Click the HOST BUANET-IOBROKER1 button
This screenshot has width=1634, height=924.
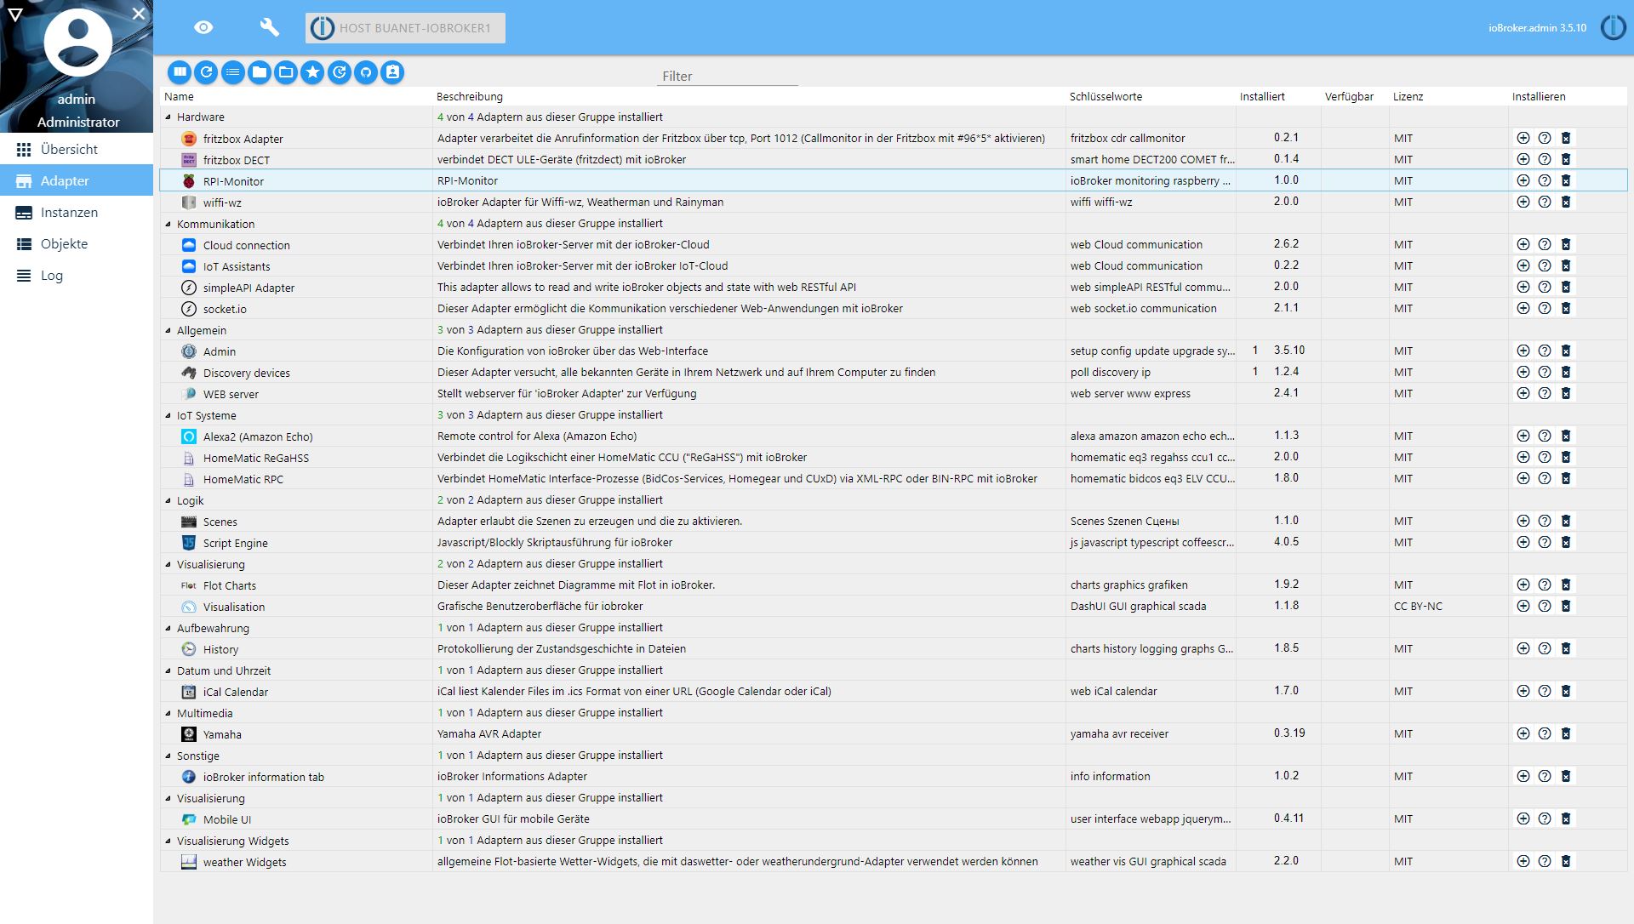coord(405,28)
